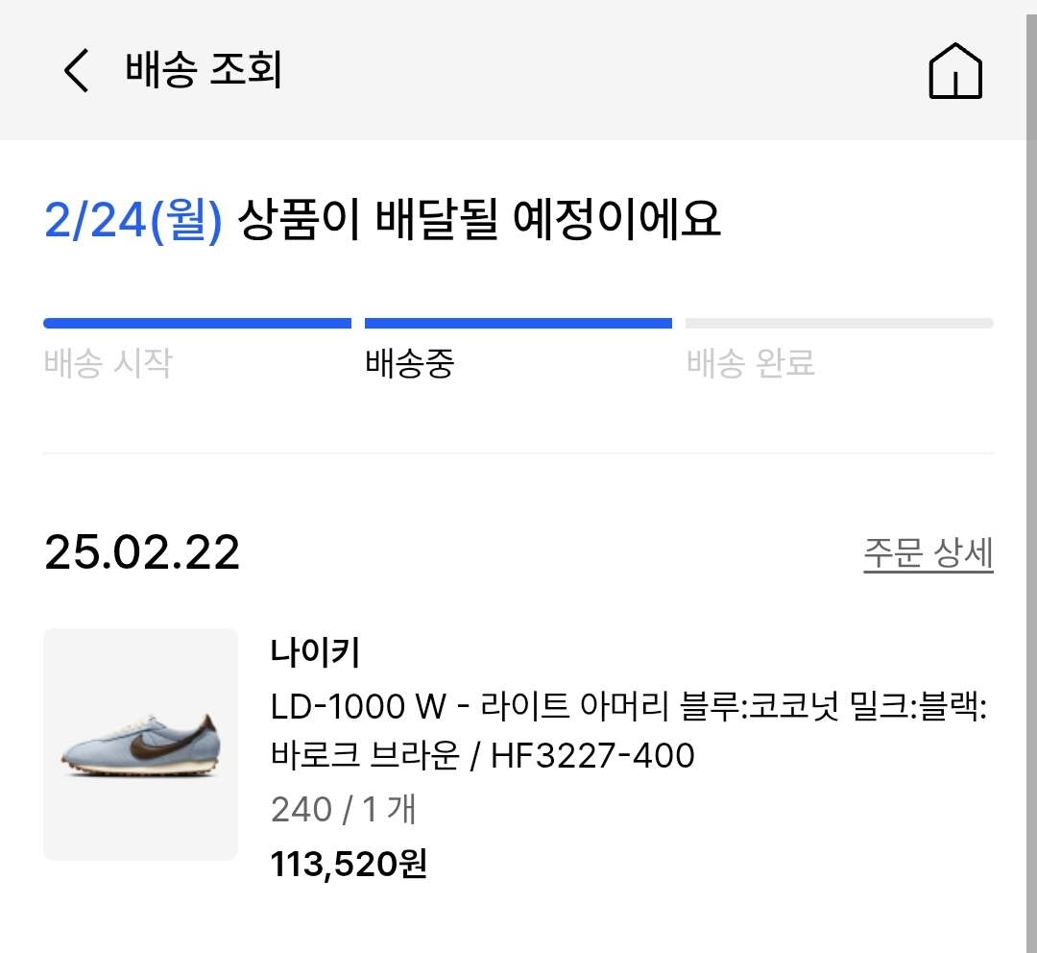Screen dimensions: 1037x953
Task: Tap the 240 / 1 개 size and quantity
Action: pyautogui.click(x=344, y=810)
